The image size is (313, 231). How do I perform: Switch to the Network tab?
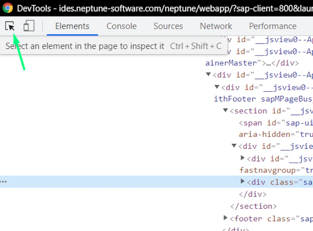click(x=216, y=26)
